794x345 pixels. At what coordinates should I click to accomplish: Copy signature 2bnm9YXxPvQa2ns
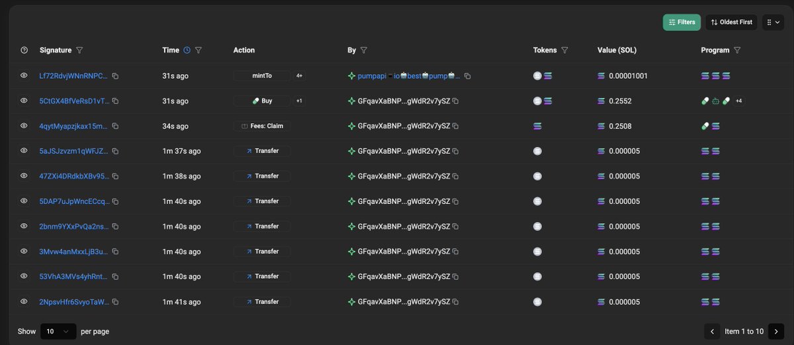[x=115, y=226]
